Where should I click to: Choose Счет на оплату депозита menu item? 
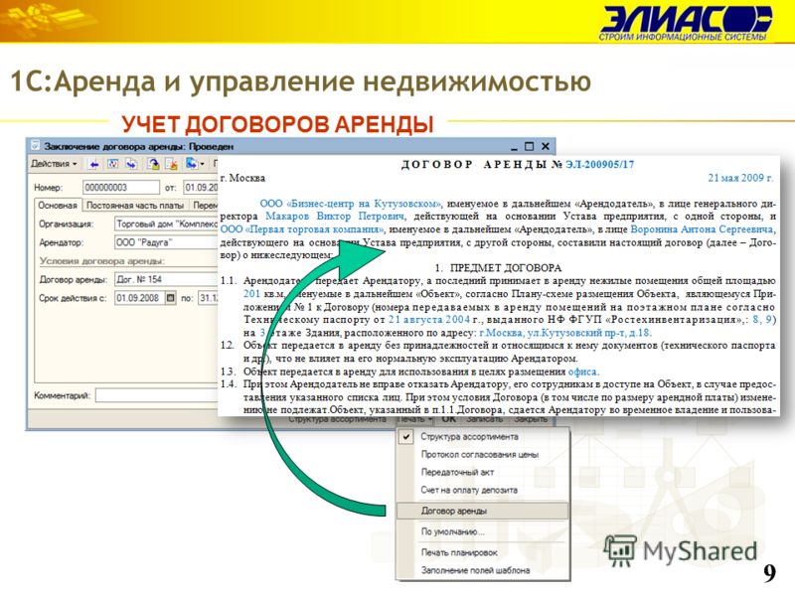coord(482,490)
